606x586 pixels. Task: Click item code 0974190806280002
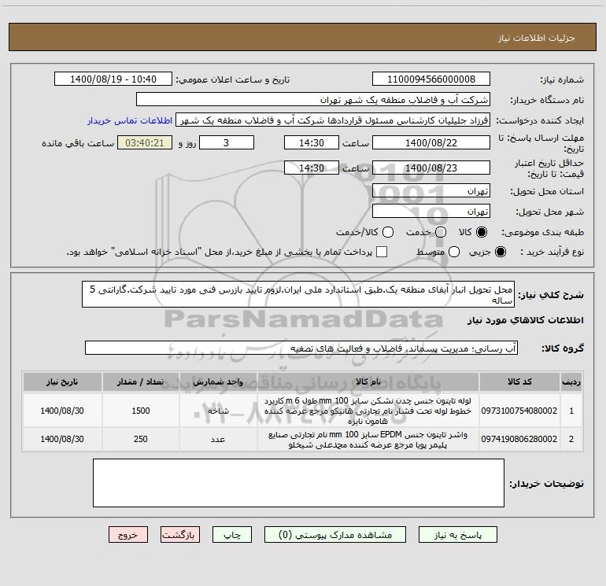pos(519,439)
